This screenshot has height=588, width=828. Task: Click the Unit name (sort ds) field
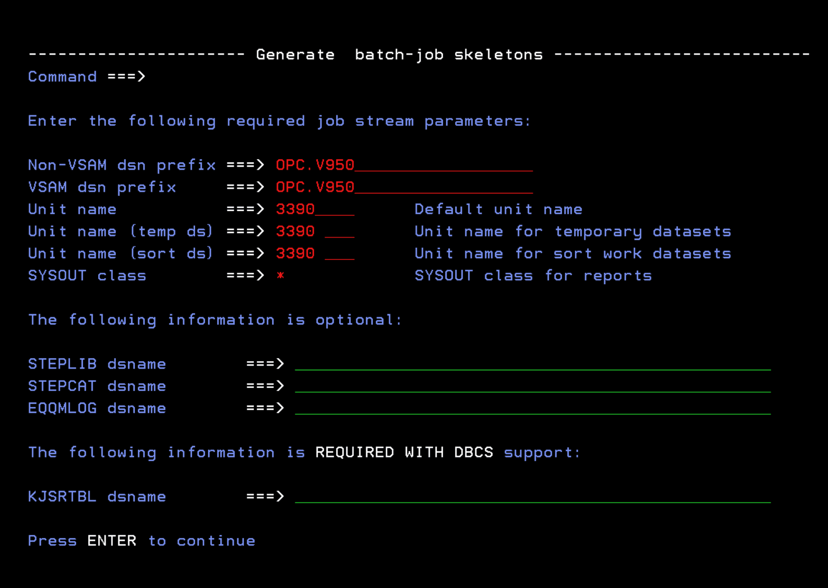(315, 253)
